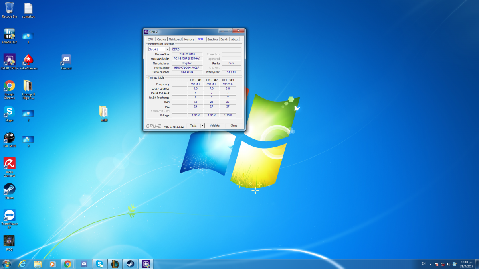
Task: Select the spartakos file on the desktop
Action: point(28,10)
